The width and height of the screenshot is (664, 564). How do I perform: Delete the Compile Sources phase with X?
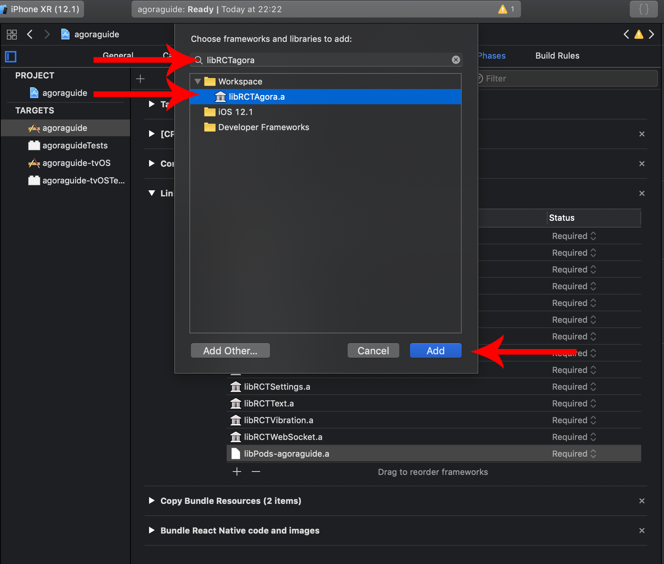642,164
